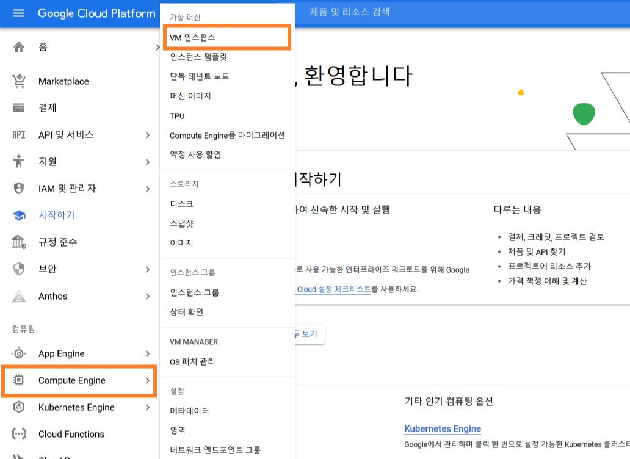Screen dimensions: 630x459
Task: Expand the Kubernetes Engine submenu arrow
Action: [x=148, y=408]
